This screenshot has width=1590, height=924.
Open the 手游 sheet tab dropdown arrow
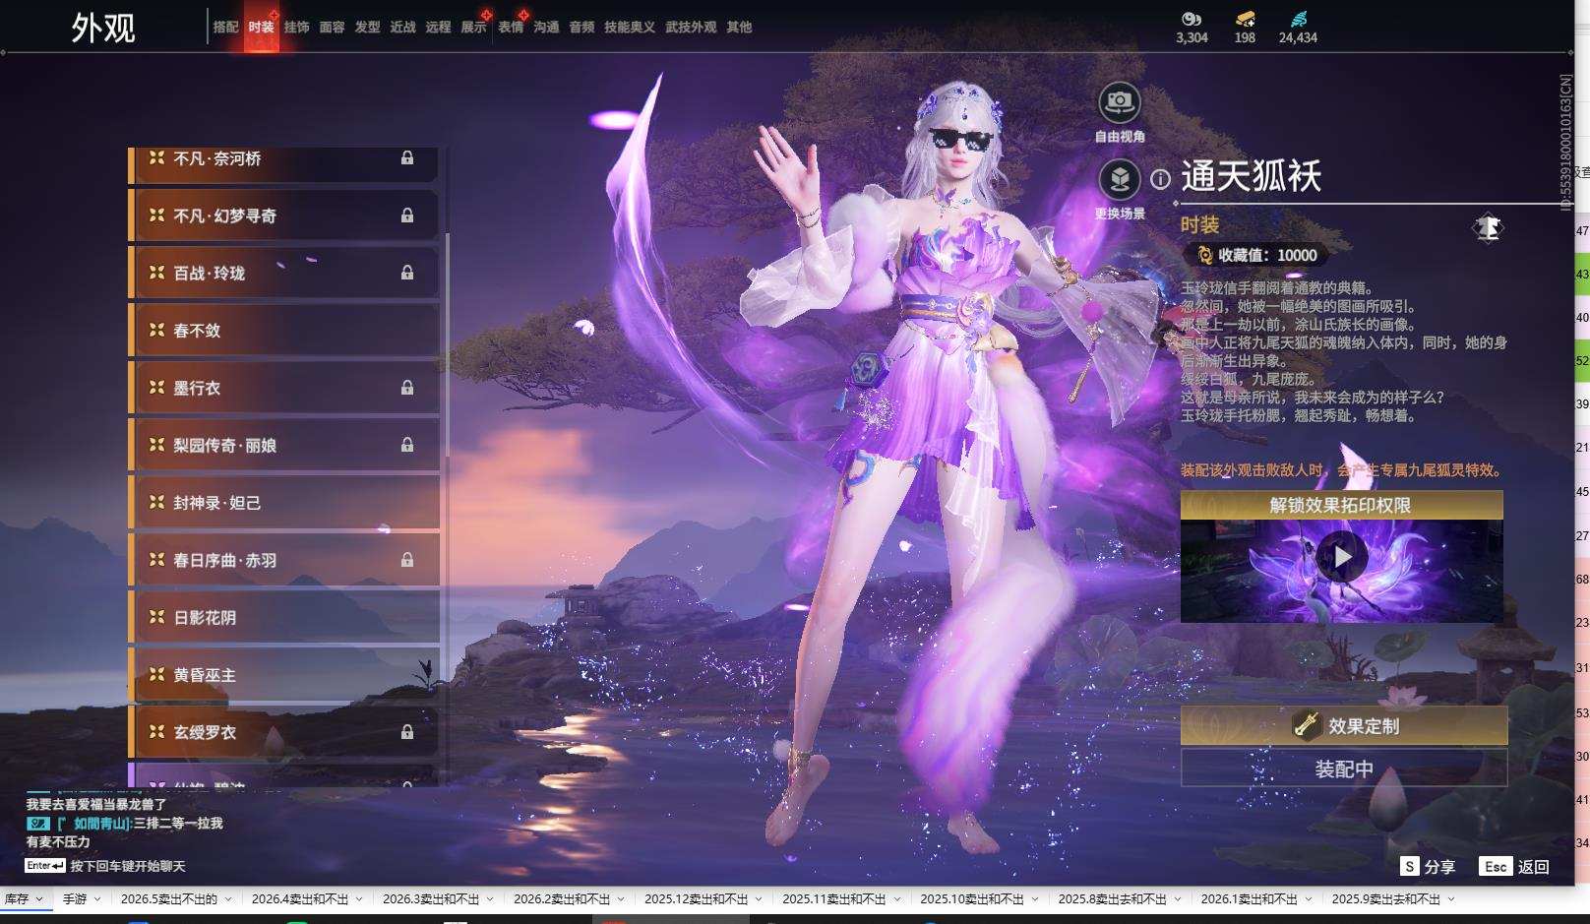97,899
